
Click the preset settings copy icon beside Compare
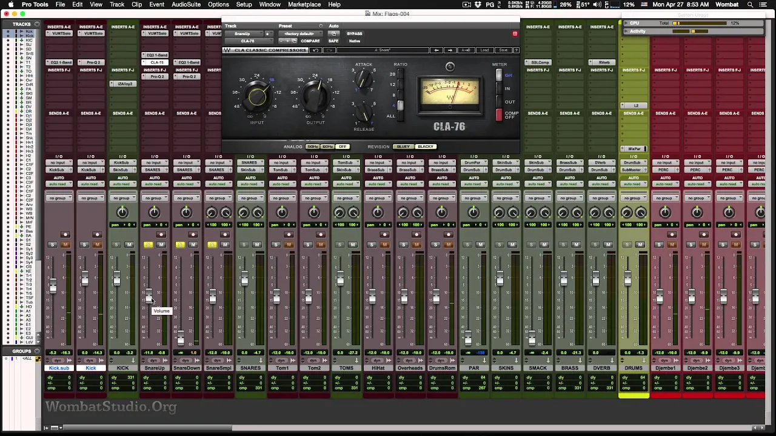pyautogui.click(x=293, y=41)
